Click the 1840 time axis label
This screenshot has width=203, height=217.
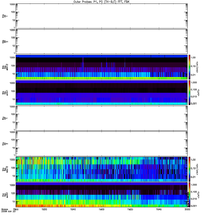tap(73, 209)
